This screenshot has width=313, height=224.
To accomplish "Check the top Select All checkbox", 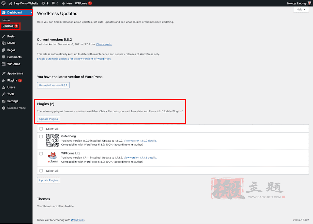I will pos(41,129).
